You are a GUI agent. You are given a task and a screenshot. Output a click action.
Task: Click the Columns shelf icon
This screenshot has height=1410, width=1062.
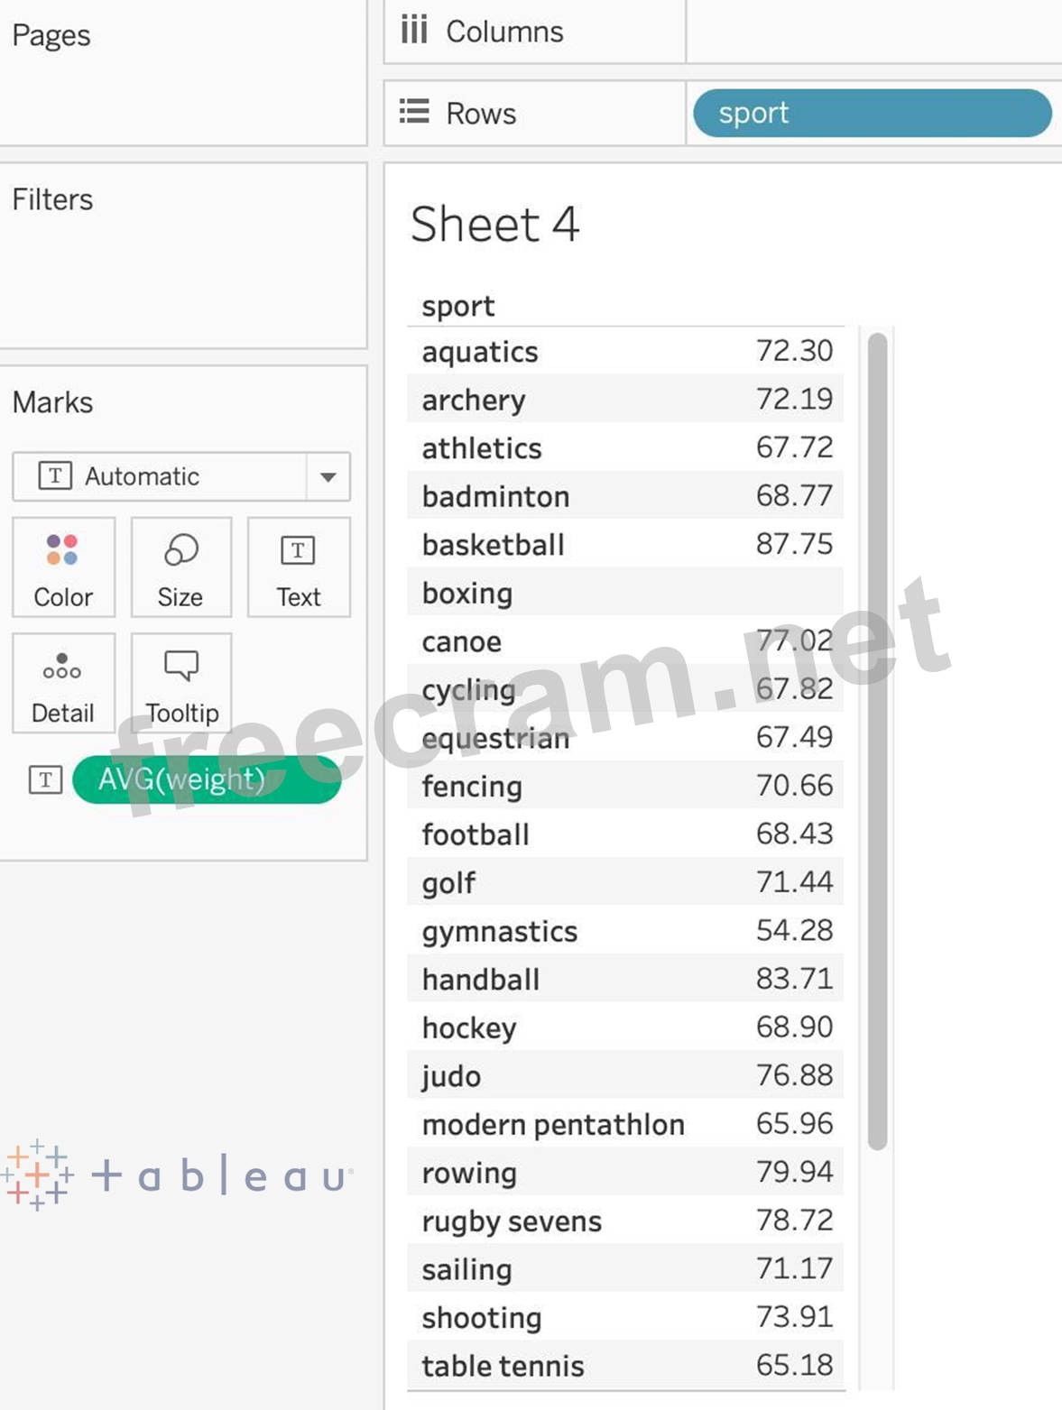[x=414, y=31]
